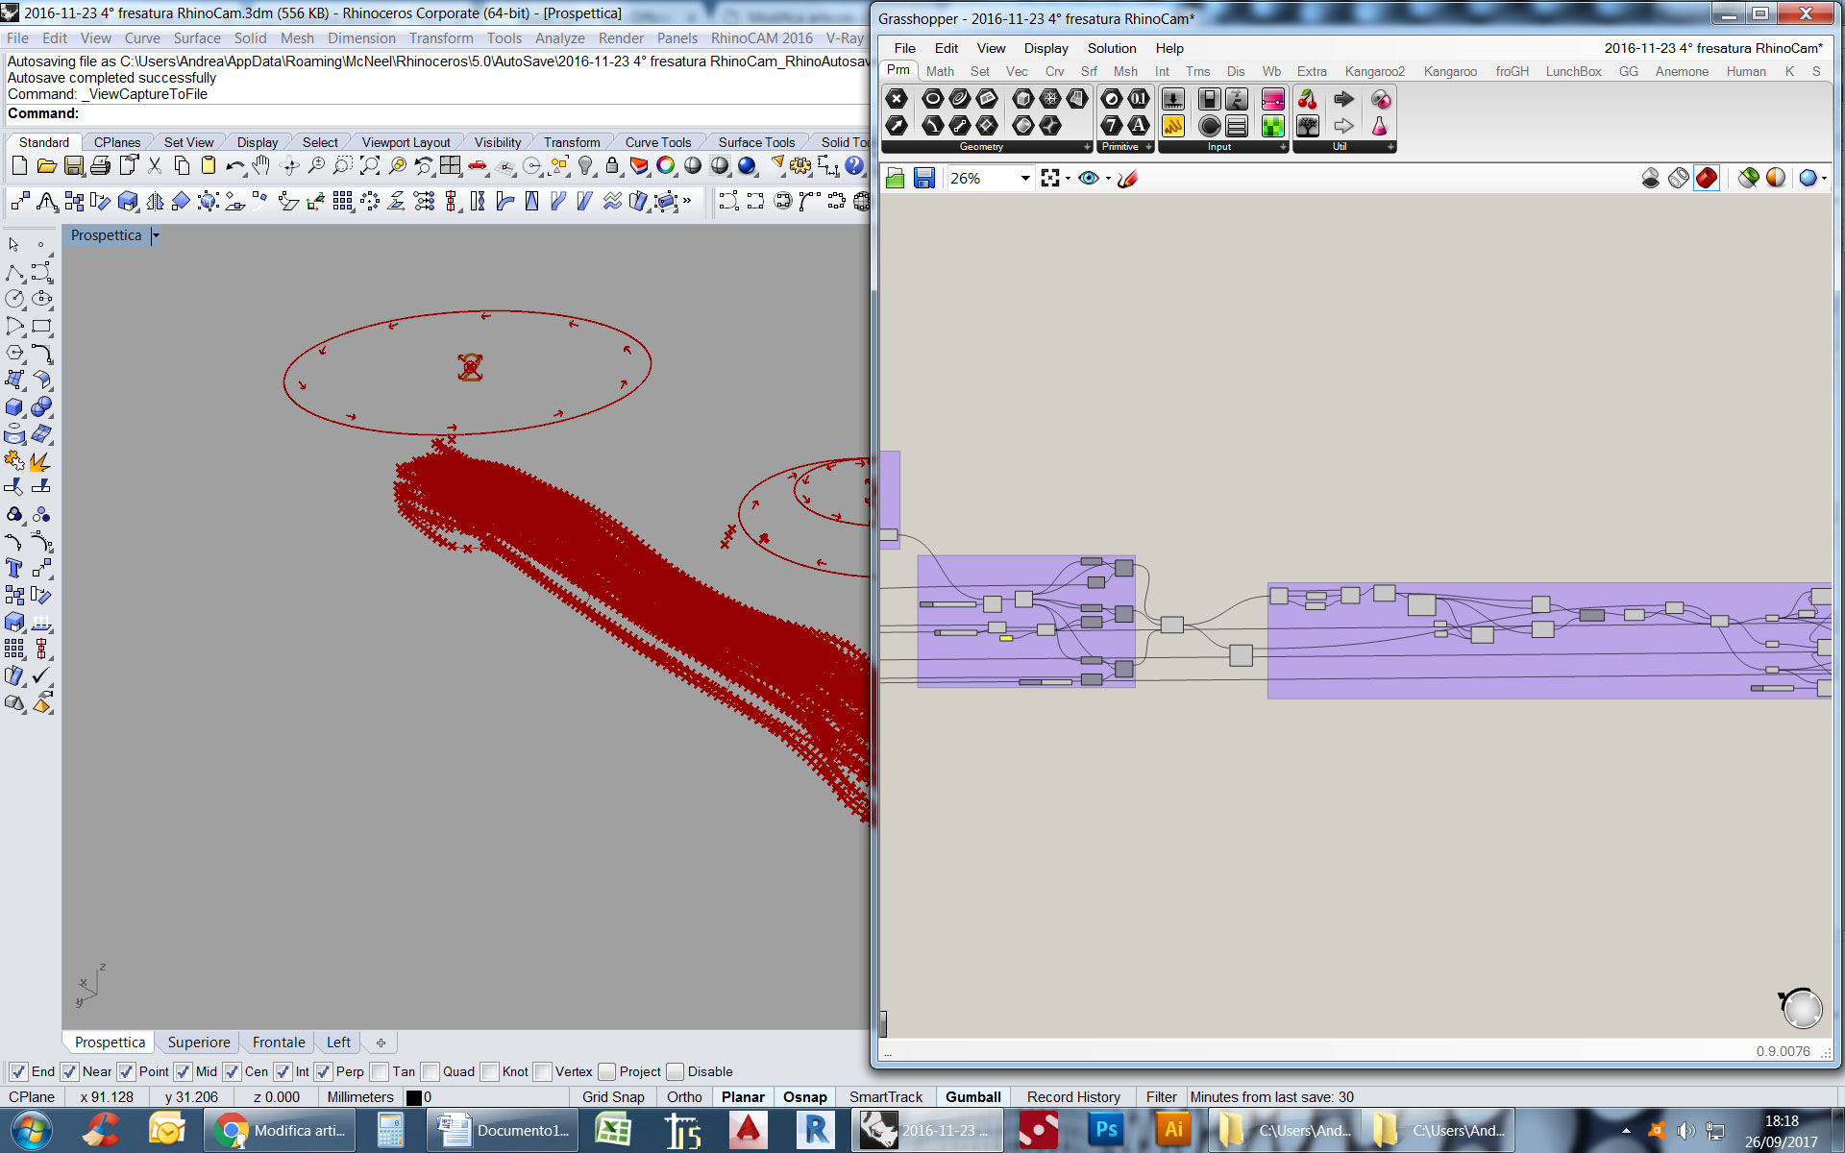Open RhinoCAM 2016 menu
1845x1153 pixels.
point(761,38)
